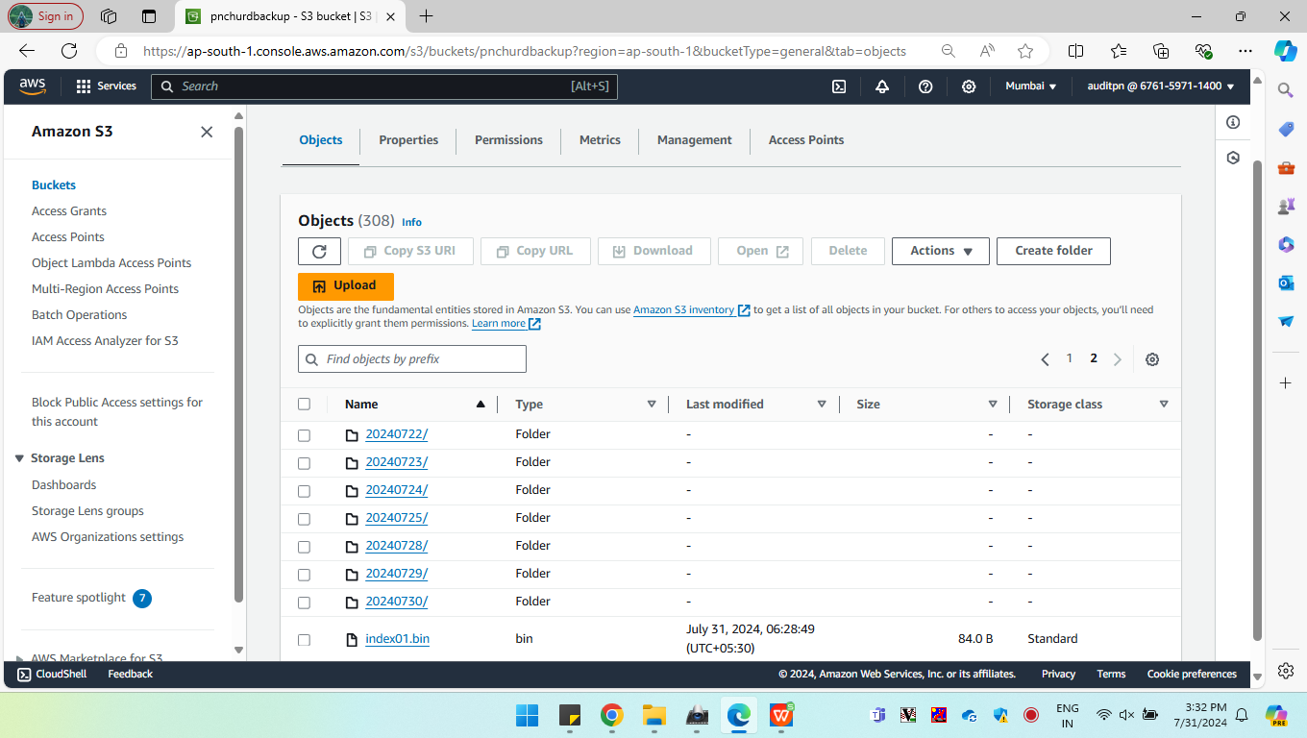Tick the checkbox for folder 20240724/
The height and width of the screenshot is (738, 1307).
(x=304, y=491)
